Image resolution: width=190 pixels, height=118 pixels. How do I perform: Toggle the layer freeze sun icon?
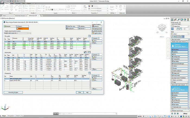click(x=49, y=9)
